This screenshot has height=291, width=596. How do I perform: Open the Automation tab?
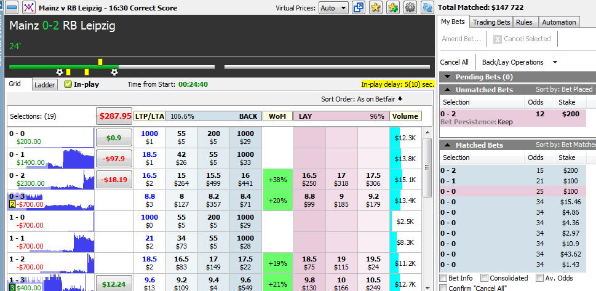558,22
